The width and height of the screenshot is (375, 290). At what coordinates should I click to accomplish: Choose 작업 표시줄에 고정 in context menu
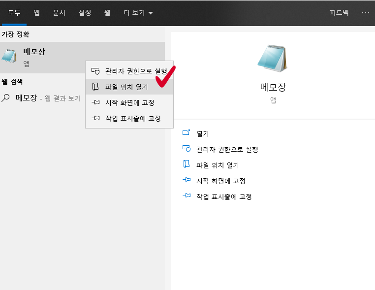point(129,118)
